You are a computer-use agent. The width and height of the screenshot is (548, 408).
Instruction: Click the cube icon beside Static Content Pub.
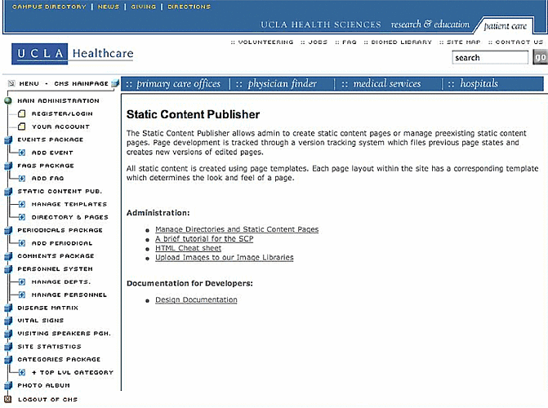(x=8, y=192)
